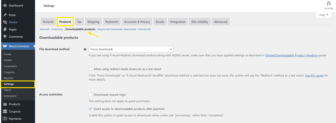The height and width of the screenshot is (123, 336).
Task: Select the Products settings tab
Action: 65,22
